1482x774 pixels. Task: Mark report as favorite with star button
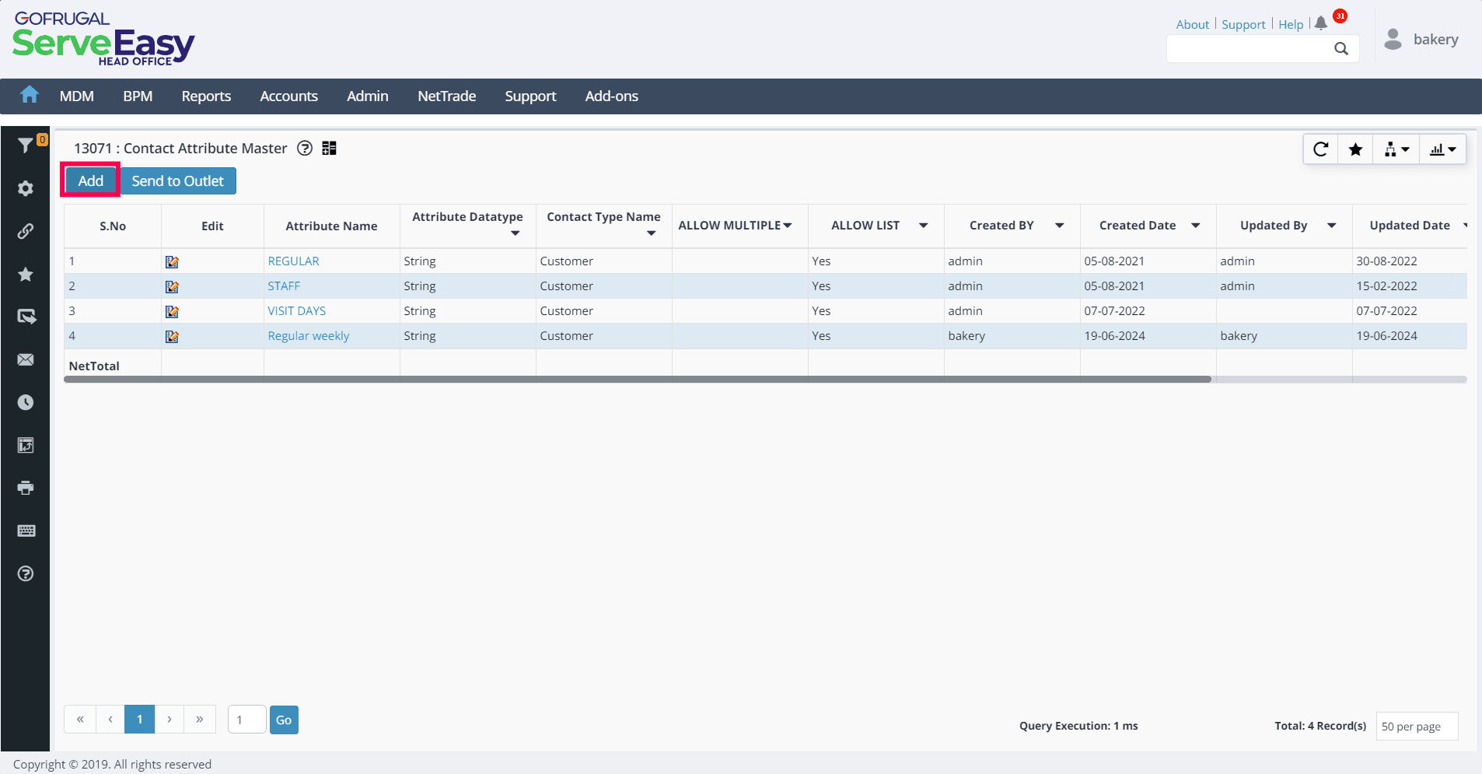click(1355, 149)
